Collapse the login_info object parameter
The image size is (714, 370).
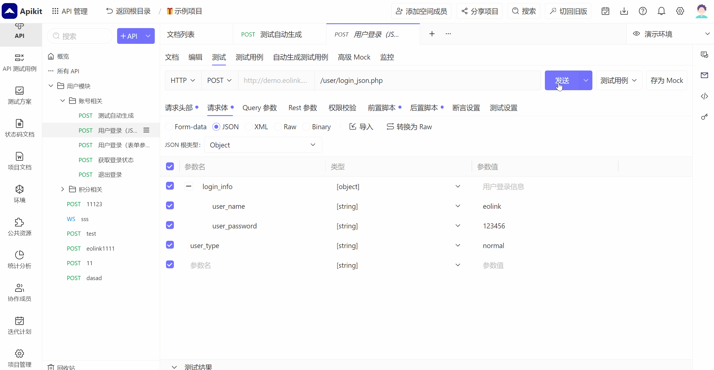click(x=188, y=186)
